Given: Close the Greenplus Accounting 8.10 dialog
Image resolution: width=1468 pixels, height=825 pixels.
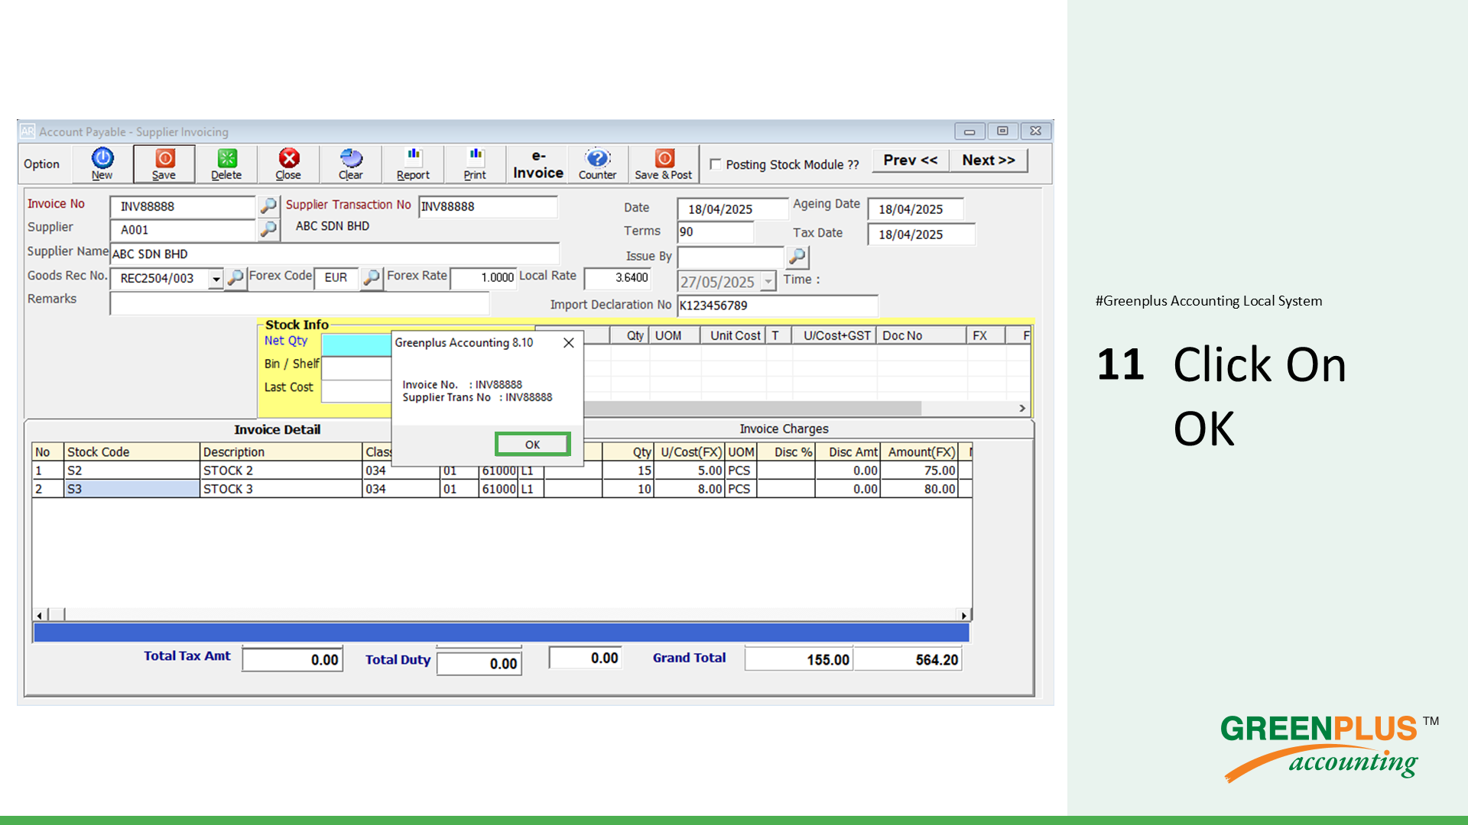Looking at the screenshot, I should tap(568, 343).
